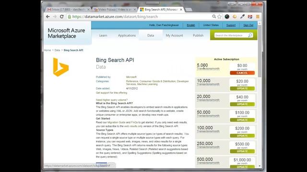This screenshot has height=172, width=307.
Task: Click Update for the $100.00 plan
Action: point(242,120)
